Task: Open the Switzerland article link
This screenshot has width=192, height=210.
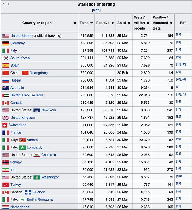Action: click(x=17, y=125)
